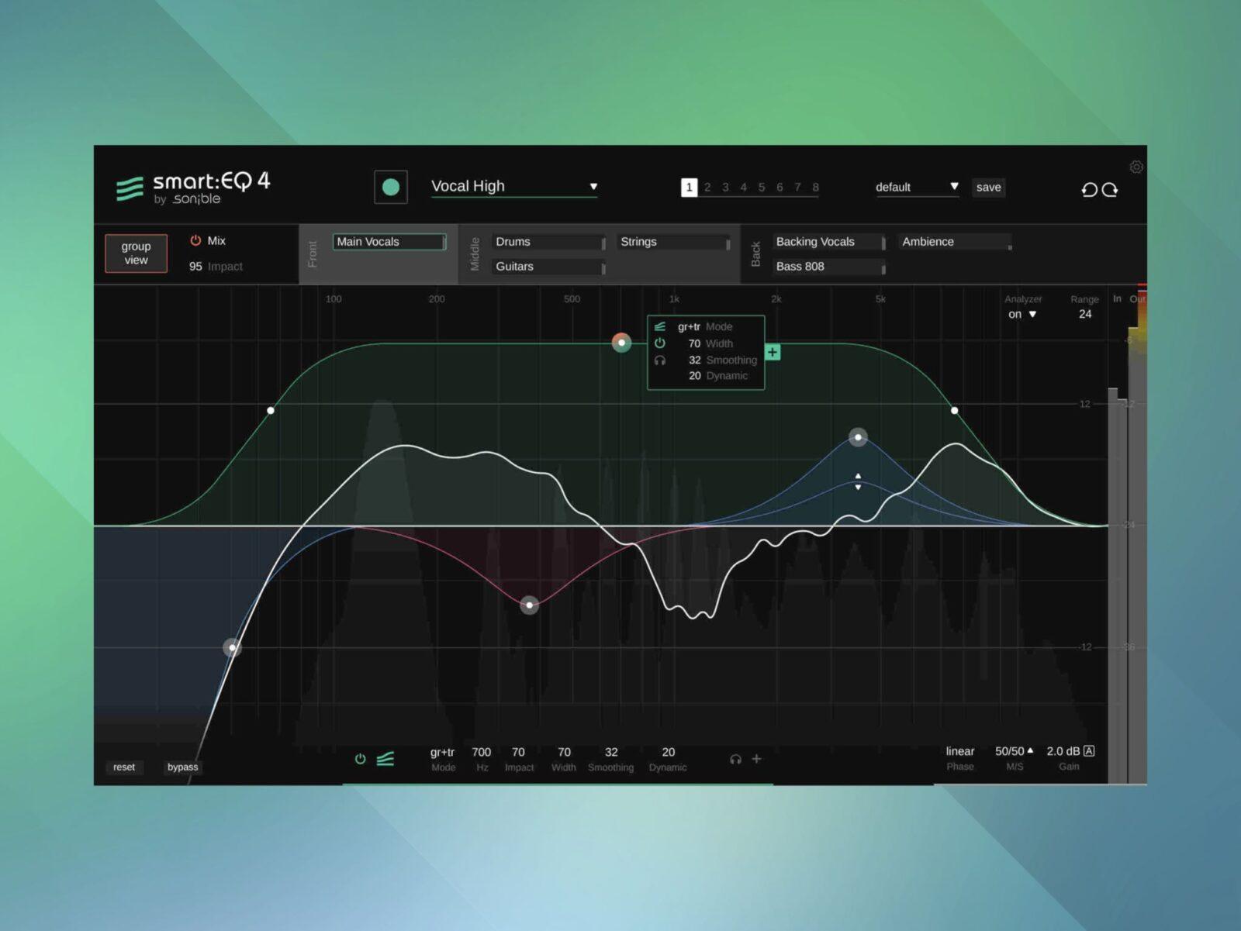Click the plus icon to add a new band
Image resolution: width=1241 pixels, height=931 pixels.
[x=772, y=353]
